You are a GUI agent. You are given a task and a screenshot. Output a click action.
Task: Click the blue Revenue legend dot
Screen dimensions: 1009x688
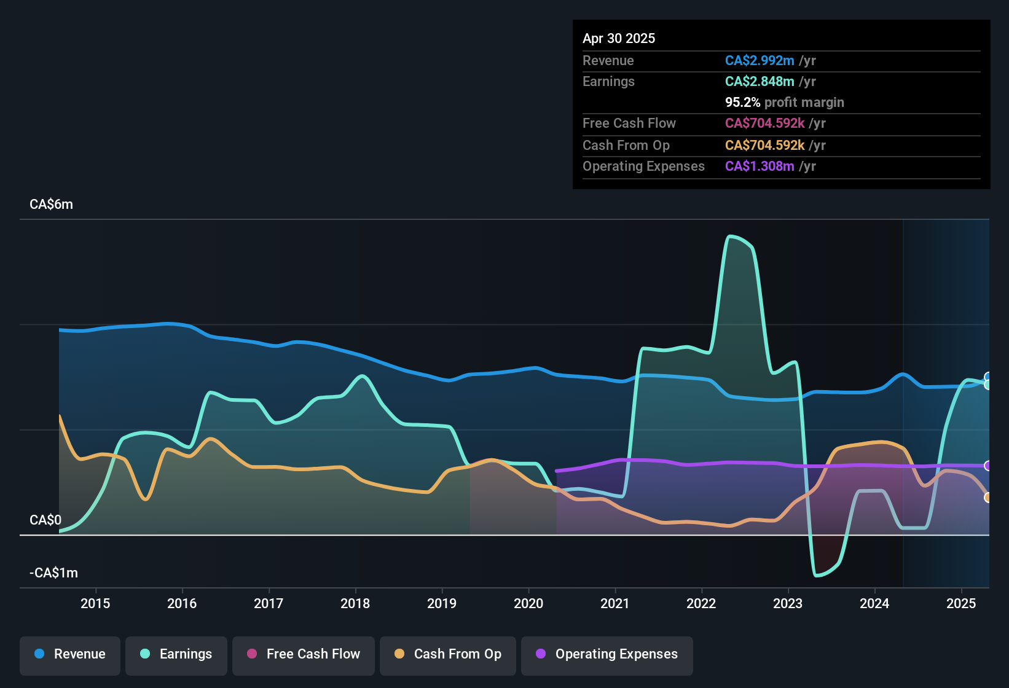pyautogui.click(x=39, y=654)
